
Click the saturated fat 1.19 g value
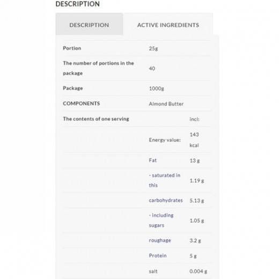tap(197, 180)
